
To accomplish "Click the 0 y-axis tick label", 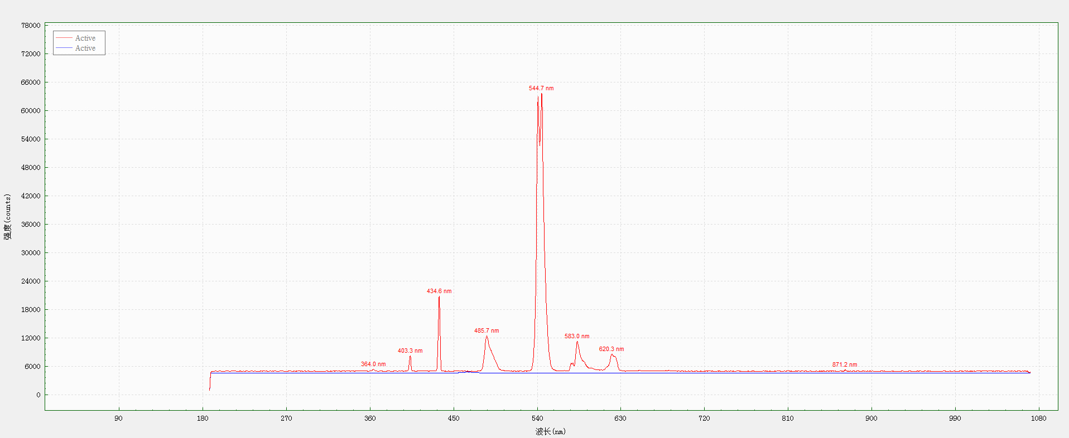I will coord(38,395).
